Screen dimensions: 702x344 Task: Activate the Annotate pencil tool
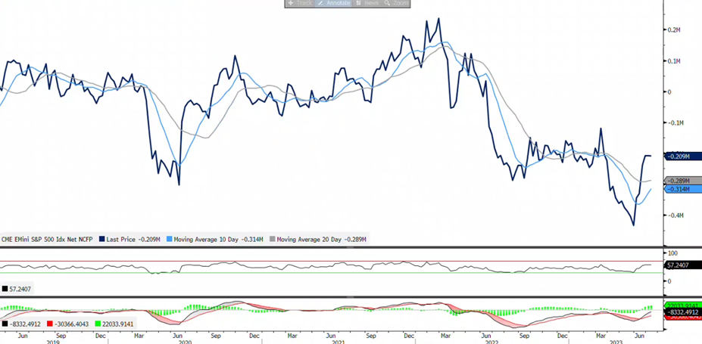[x=333, y=3]
